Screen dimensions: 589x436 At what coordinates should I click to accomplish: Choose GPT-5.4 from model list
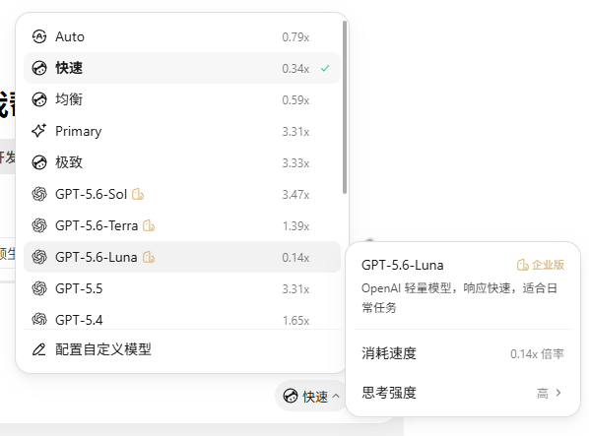182,320
